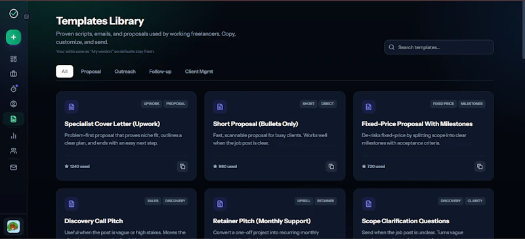Click document icon on Scope Clarification Questions card
This screenshot has height=239, width=525.
click(x=369, y=204)
